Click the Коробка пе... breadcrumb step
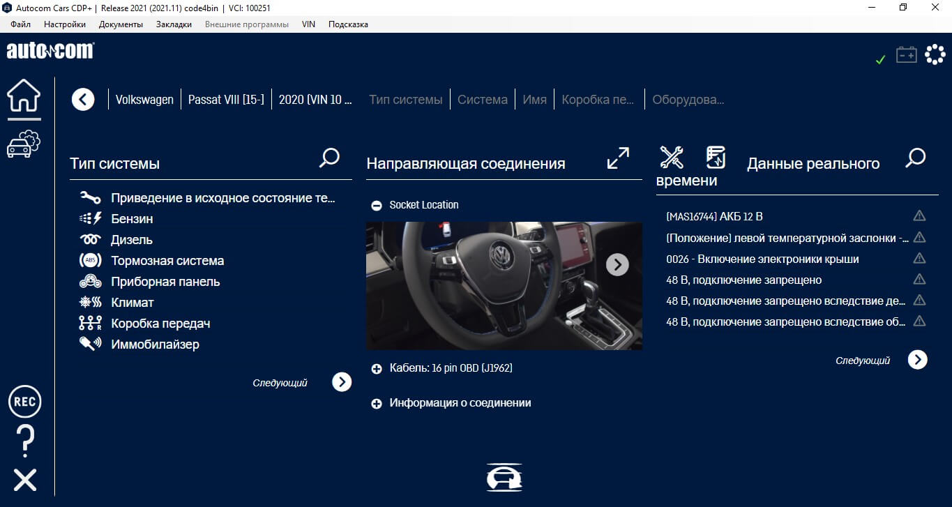Screen dimensions: 952x507 [598, 100]
